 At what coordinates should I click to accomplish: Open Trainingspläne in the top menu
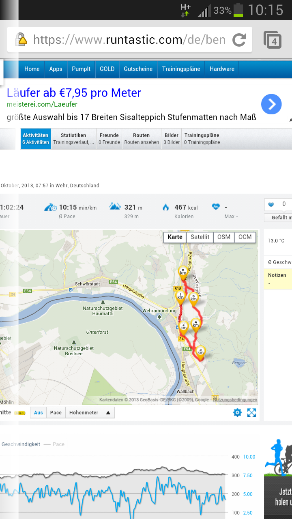[x=181, y=69]
